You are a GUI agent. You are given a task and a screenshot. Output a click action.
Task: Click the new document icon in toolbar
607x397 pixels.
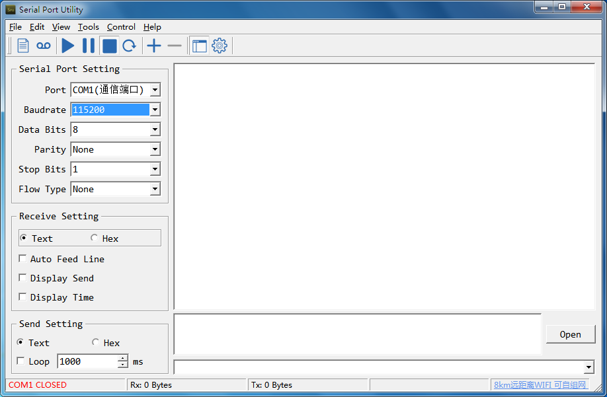[x=23, y=46]
